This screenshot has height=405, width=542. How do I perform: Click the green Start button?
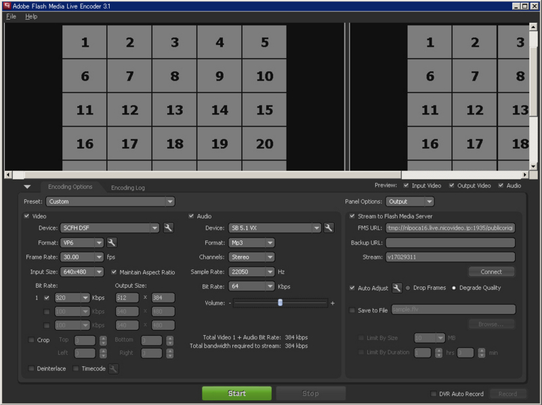236,393
